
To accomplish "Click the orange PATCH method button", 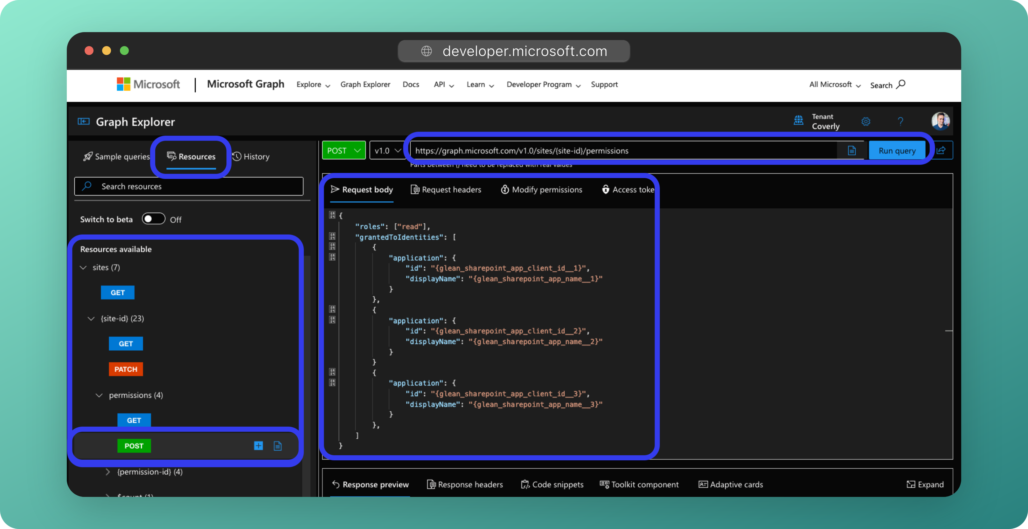I will click(126, 369).
